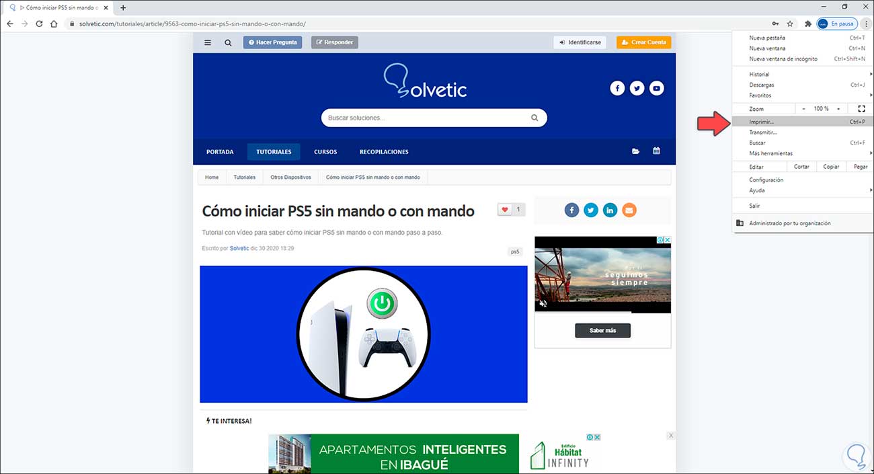Choose 'Nueva ventana de incógnito'

803,58
